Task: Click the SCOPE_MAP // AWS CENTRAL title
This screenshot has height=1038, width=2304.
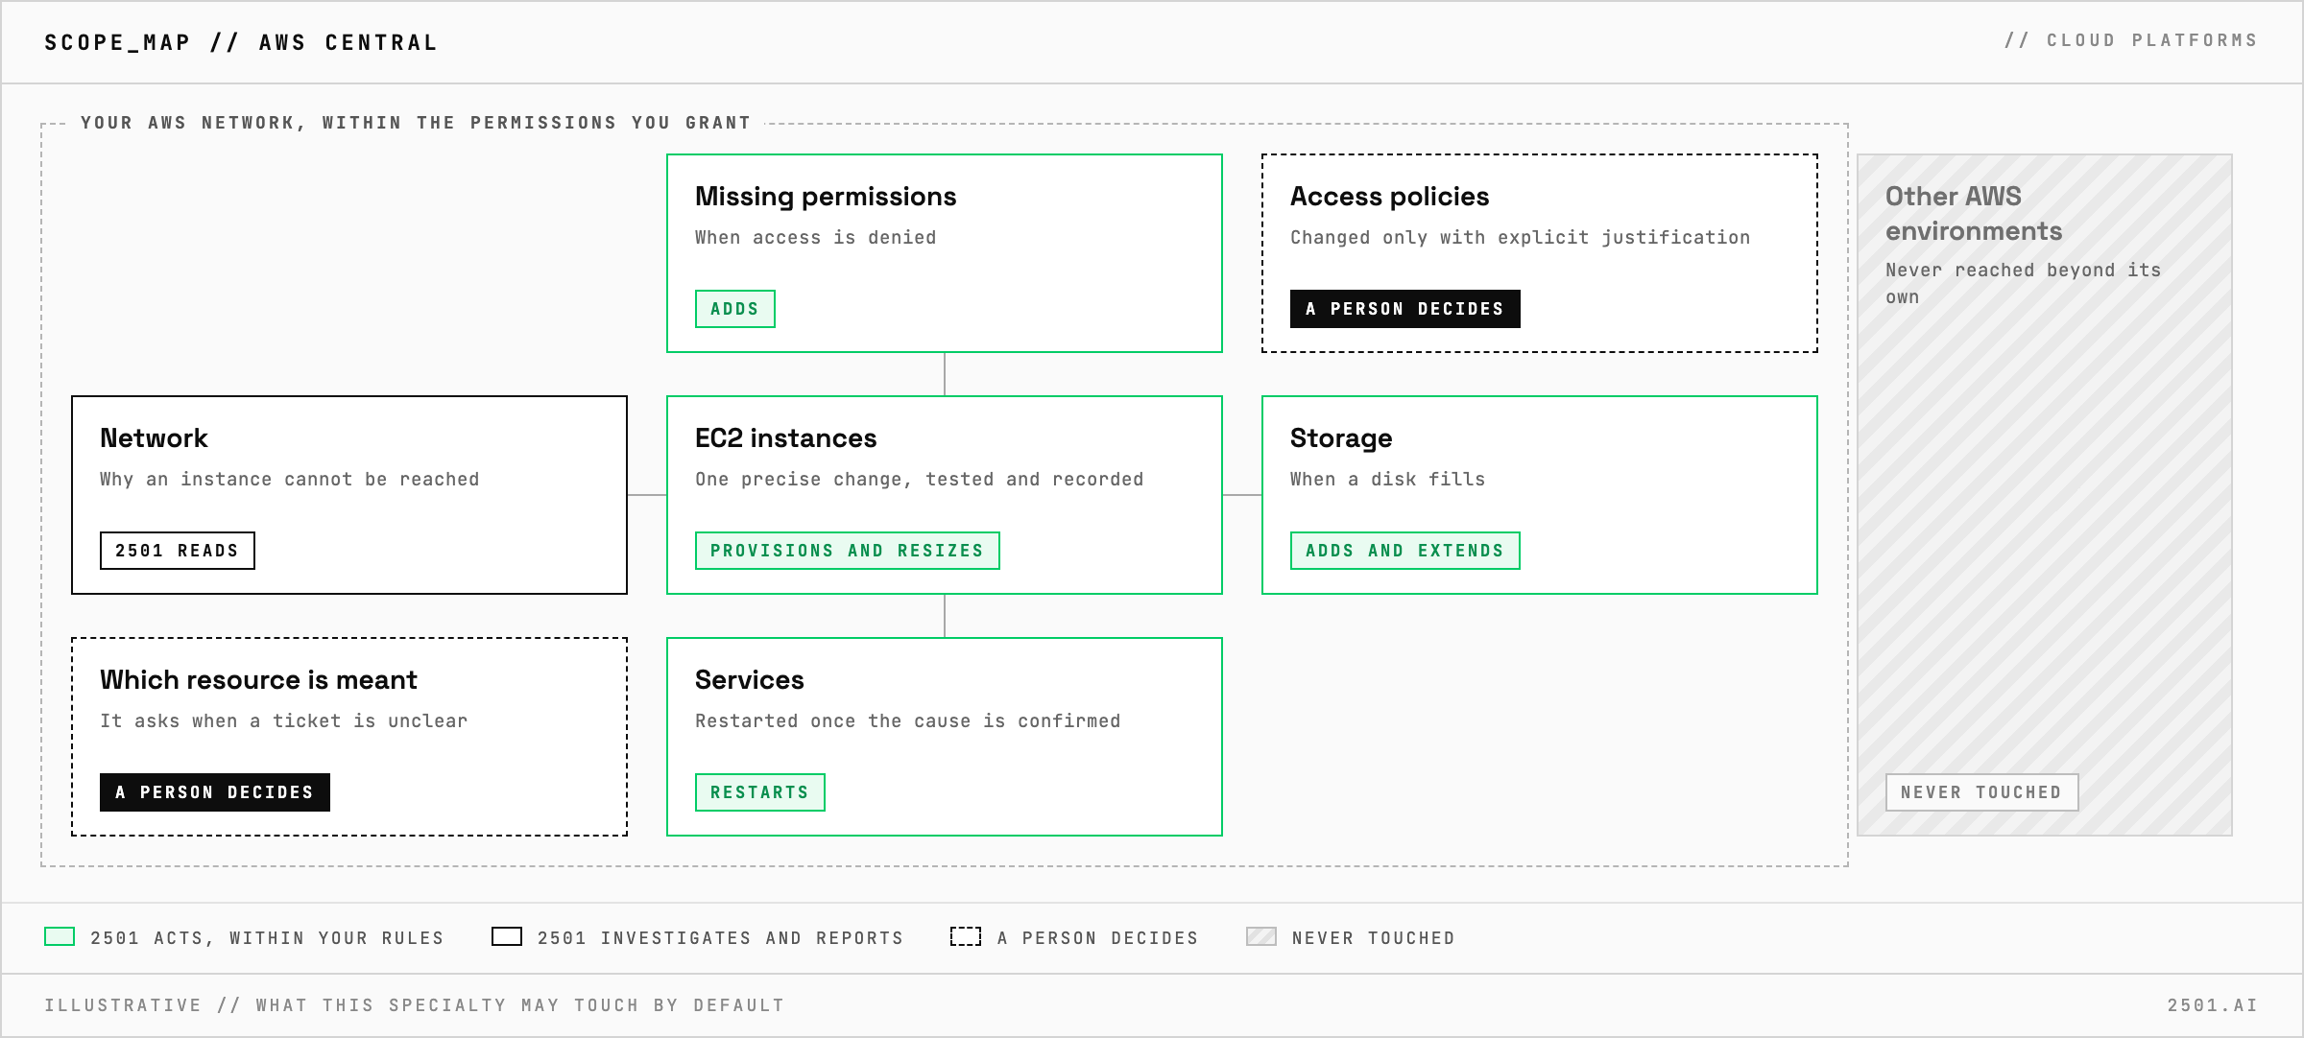Action: (242, 42)
